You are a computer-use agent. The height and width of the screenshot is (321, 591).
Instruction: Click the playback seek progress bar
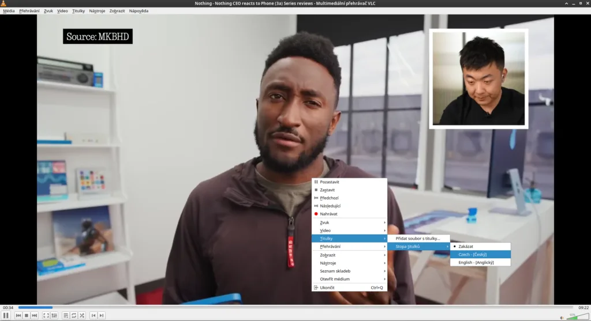click(289, 308)
